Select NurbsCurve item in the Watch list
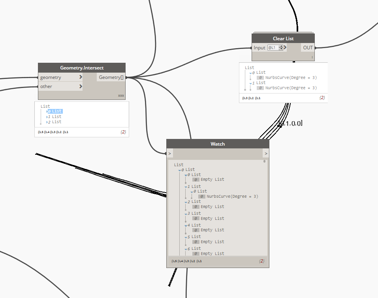This screenshot has width=378, height=298. [232, 196]
